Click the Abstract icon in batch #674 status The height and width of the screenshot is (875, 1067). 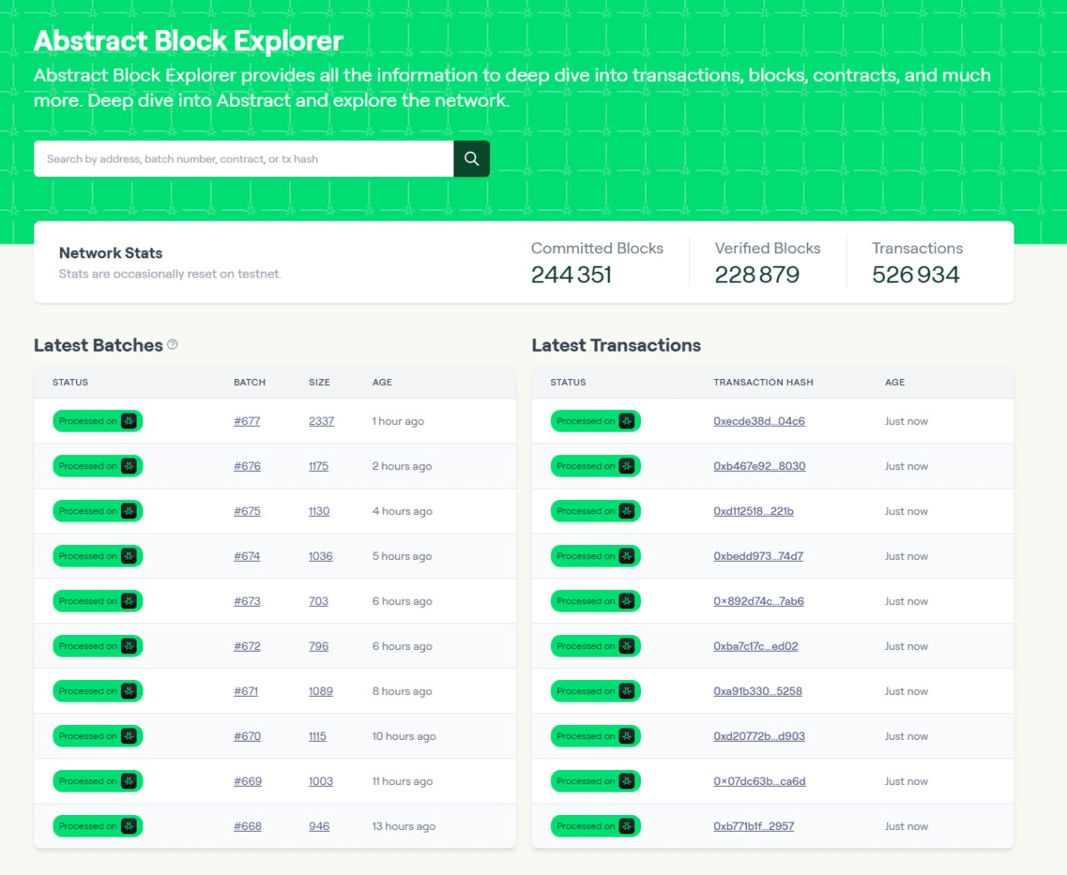[x=129, y=556]
